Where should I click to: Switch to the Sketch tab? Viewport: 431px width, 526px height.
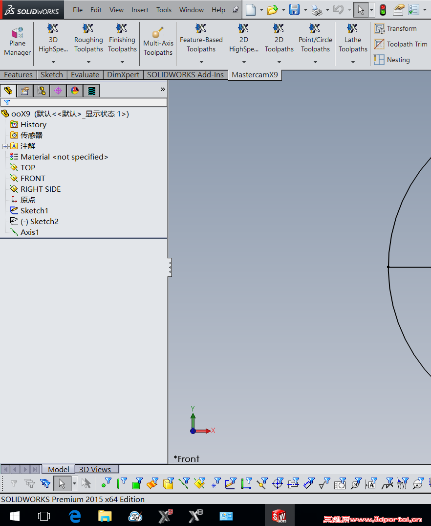tap(52, 75)
